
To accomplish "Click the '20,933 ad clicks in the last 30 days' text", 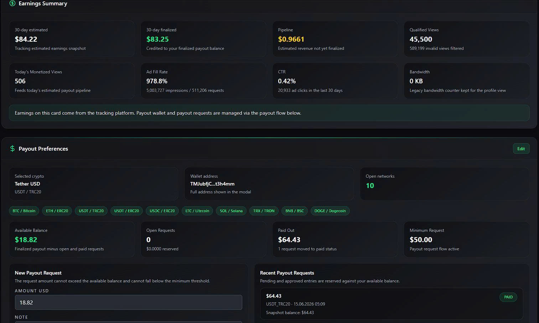I will 310,90.
